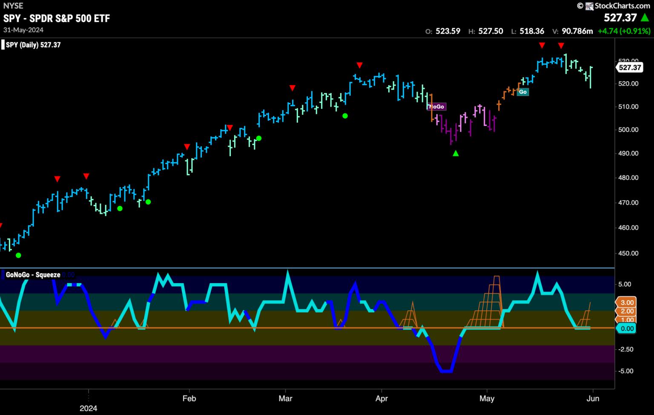Image resolution: width=654 pixels, height=415 pixels.
Task: Click the red triangle above late March peak
Action: (x=359, y=65)
